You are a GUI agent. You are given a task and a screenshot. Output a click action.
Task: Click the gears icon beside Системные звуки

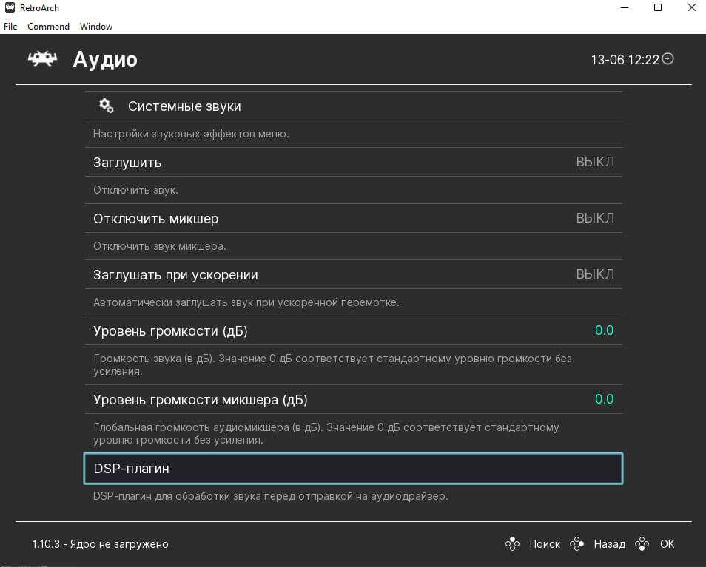point(107,106)
